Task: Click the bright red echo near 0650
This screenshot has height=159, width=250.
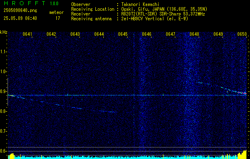Action: coord(242,93)
